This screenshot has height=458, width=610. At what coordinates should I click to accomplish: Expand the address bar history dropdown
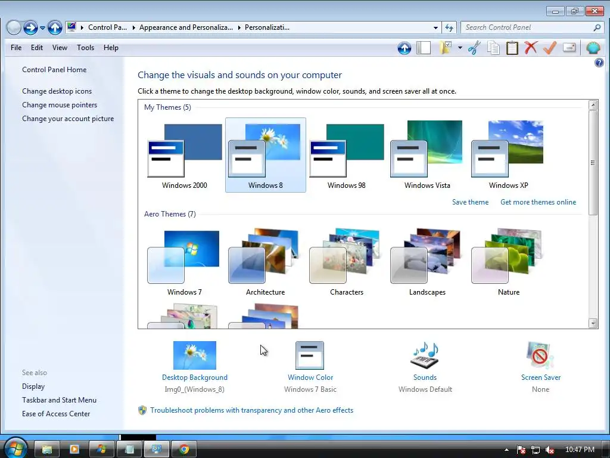[x=435, y=27]
